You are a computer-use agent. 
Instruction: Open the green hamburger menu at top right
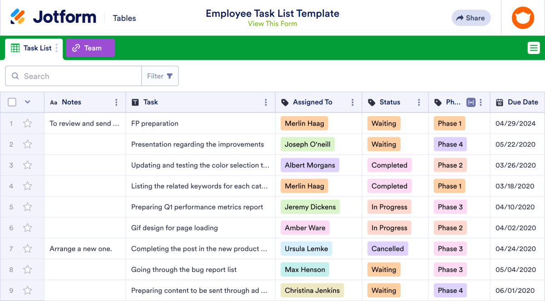tap(534, 48)
